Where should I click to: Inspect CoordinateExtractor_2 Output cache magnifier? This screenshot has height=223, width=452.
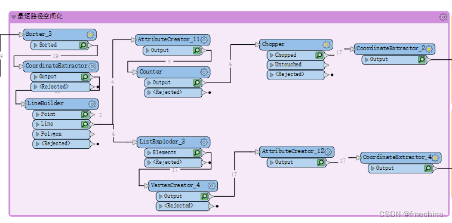pyautogui.click(x=422, y=60)
